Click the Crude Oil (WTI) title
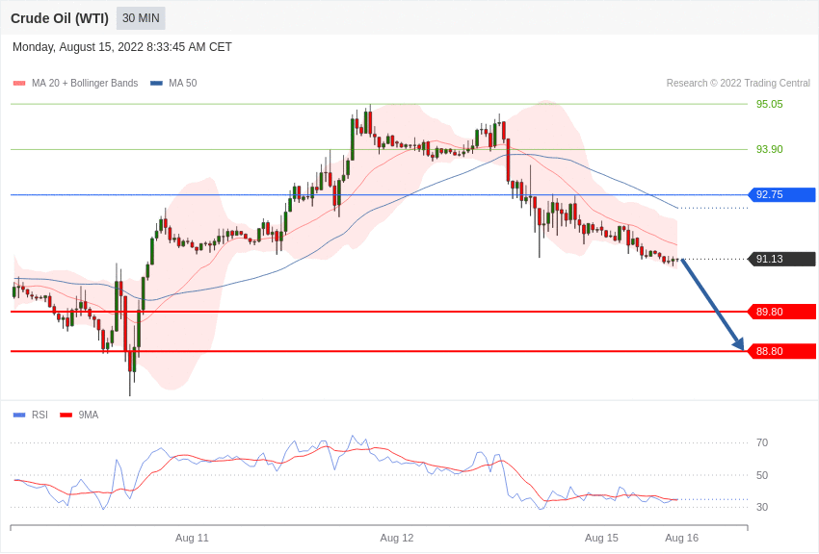Viewport: 819px width, 554px height. [x=60, y=18]
